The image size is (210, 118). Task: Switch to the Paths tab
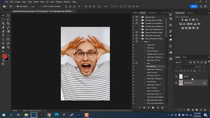(x=184, y=57)
